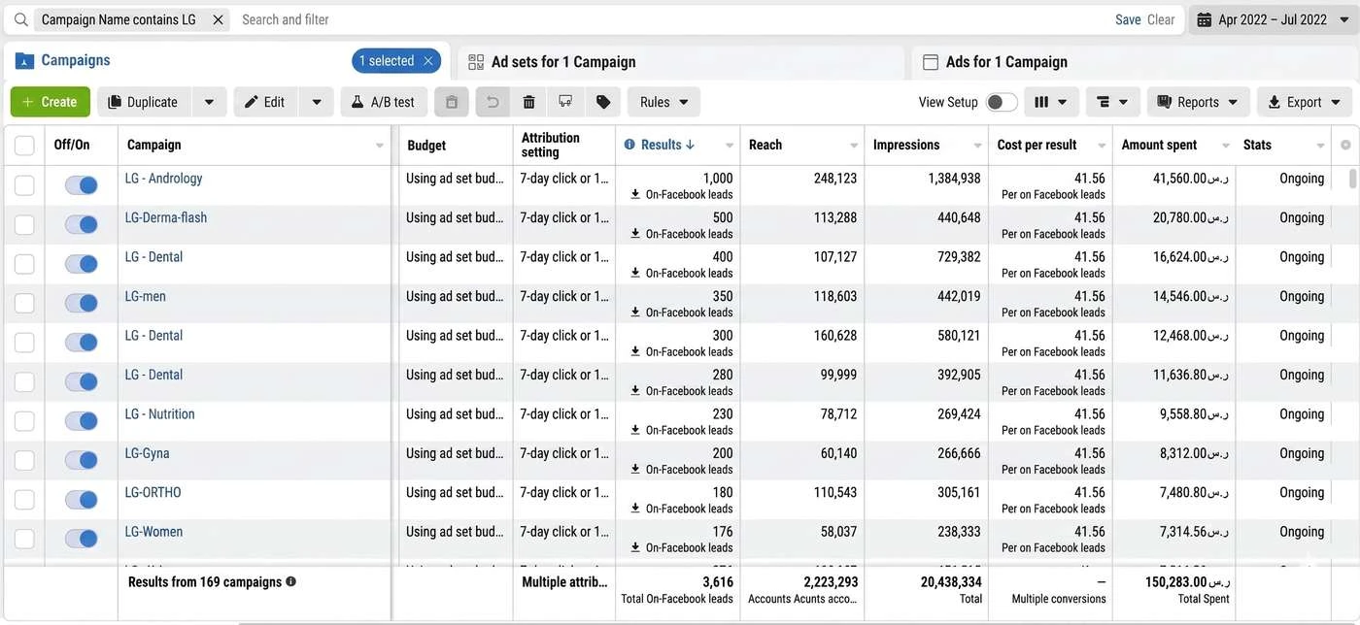
Task: Remove the Campaign Name contains LG filter
Action: [218, 19]
